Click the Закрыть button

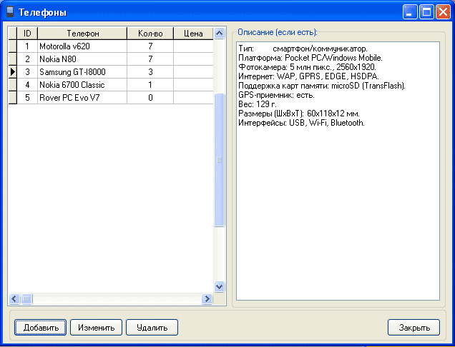click(414, 327)
